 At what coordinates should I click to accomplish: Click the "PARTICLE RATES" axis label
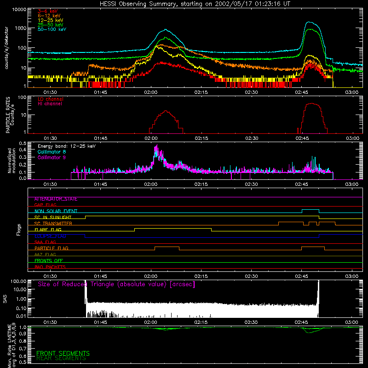8,115
